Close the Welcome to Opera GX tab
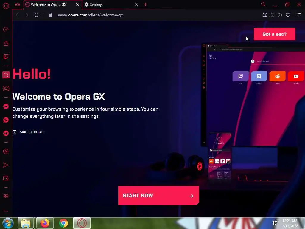Screen dimensions: 305x229 78,5
